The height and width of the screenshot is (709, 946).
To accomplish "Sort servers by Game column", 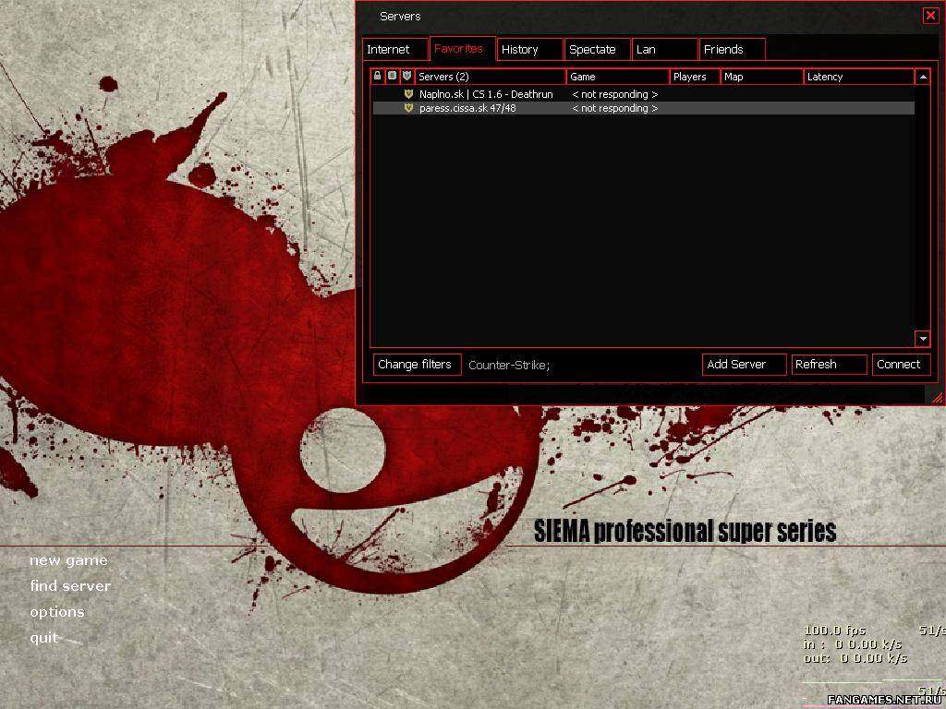I will tap(618, 77).
